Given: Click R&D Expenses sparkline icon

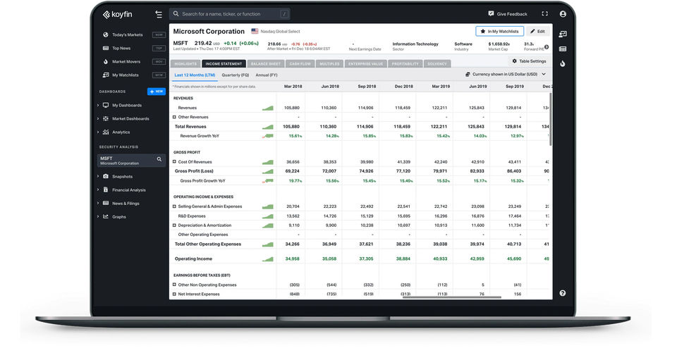Looking at the screenshot, I should pos(268,216).
